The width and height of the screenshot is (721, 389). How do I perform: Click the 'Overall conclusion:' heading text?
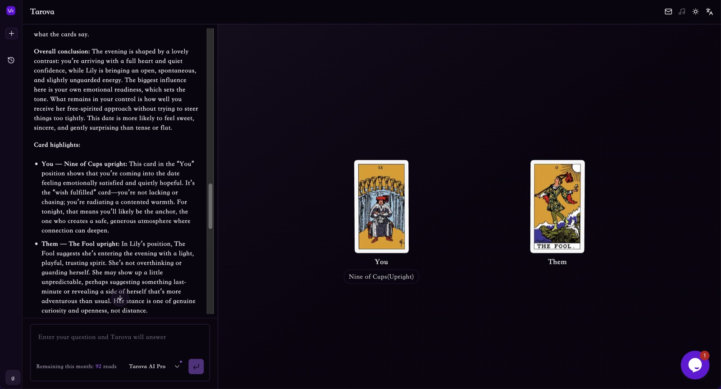(62, 51)
